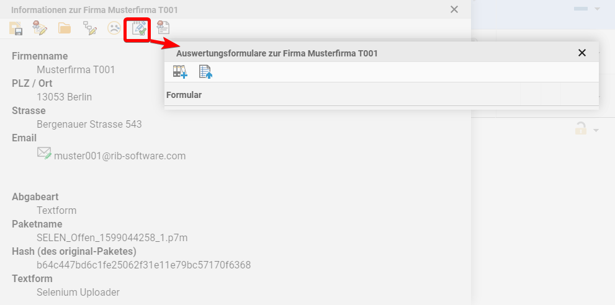Click the Formular column header
The width and height of the screenshot is (615, 305).
tap(184, 95)
